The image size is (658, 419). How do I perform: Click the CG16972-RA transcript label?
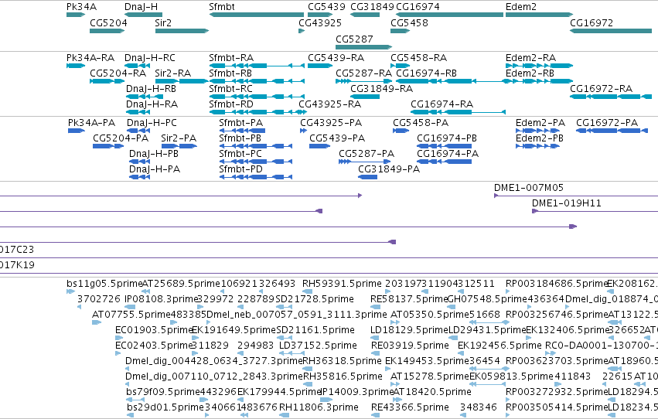601,88
